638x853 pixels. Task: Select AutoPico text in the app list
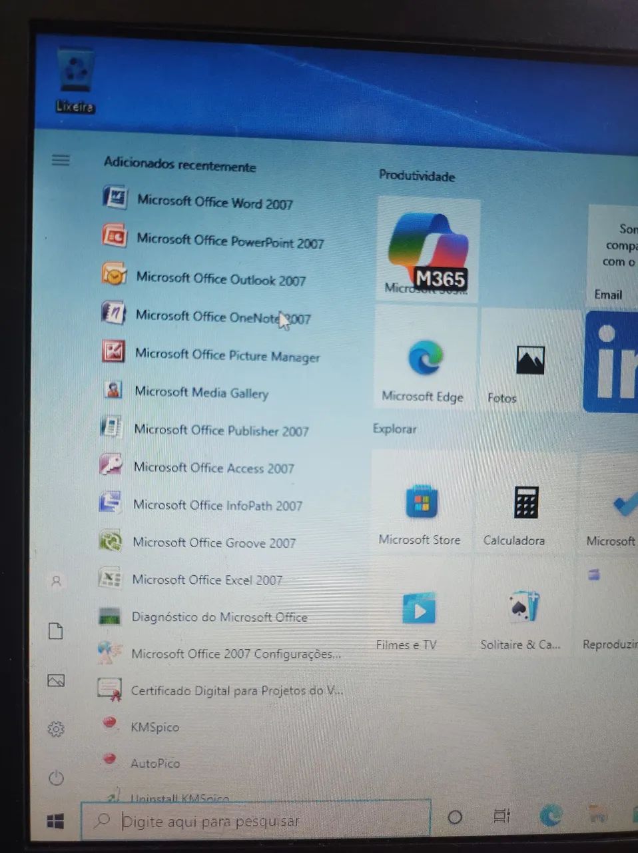155,763
